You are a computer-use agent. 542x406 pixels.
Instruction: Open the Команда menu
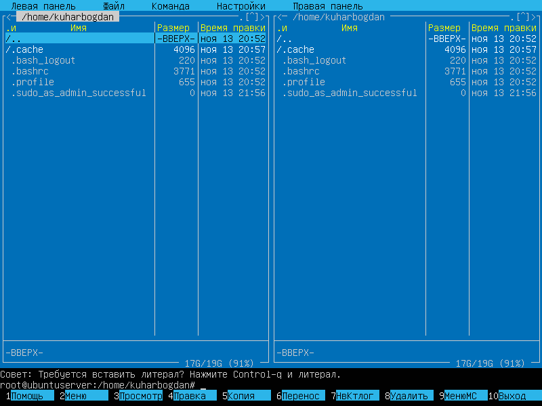click(171, 6)
